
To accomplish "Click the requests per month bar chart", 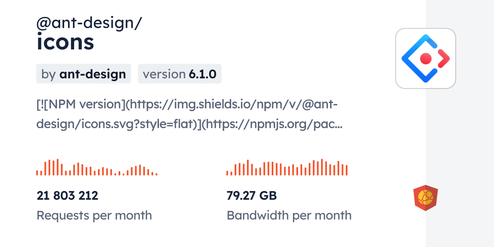I will click(x=96, y=167).
